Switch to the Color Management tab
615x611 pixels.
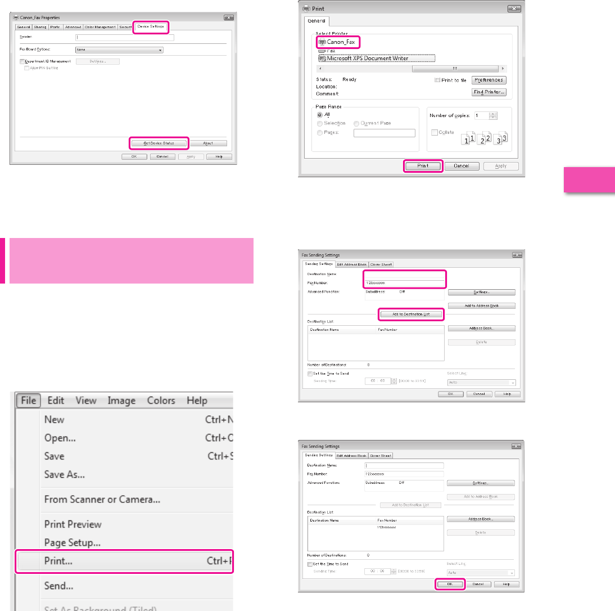point(100,27)
